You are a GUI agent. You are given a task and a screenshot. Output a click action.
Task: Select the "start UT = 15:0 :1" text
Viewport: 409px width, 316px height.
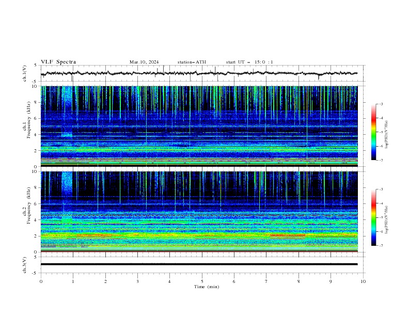pos(249,62)
